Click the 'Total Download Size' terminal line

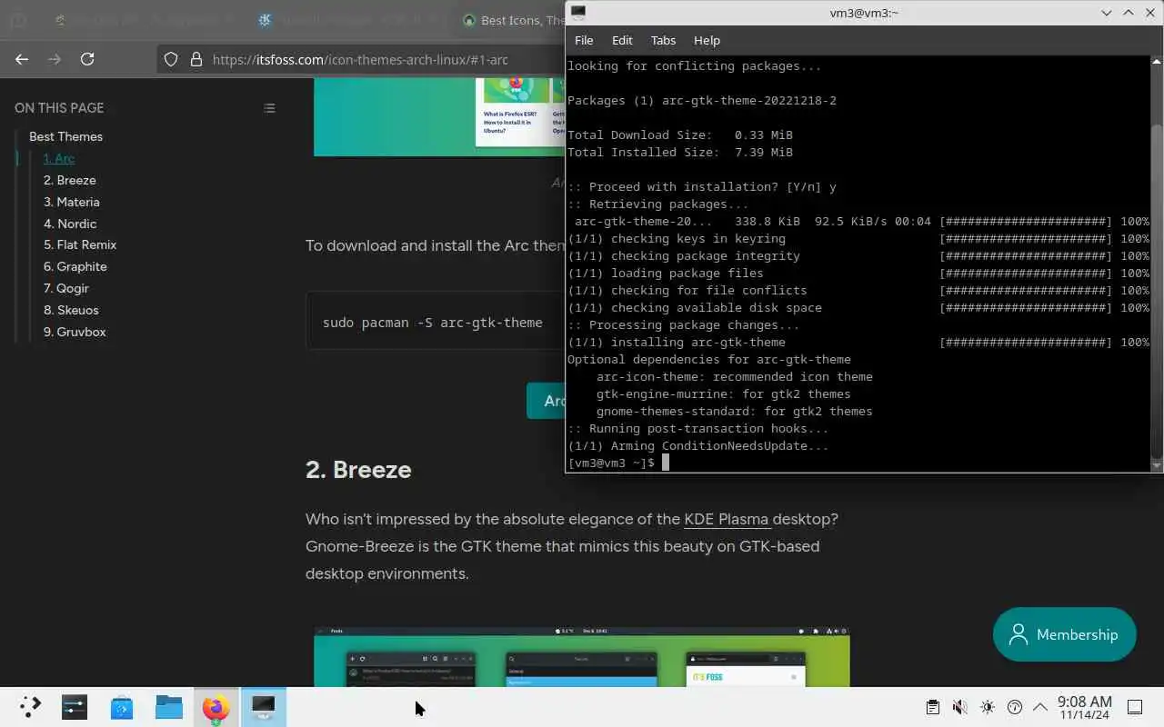[x=680, y=135]
